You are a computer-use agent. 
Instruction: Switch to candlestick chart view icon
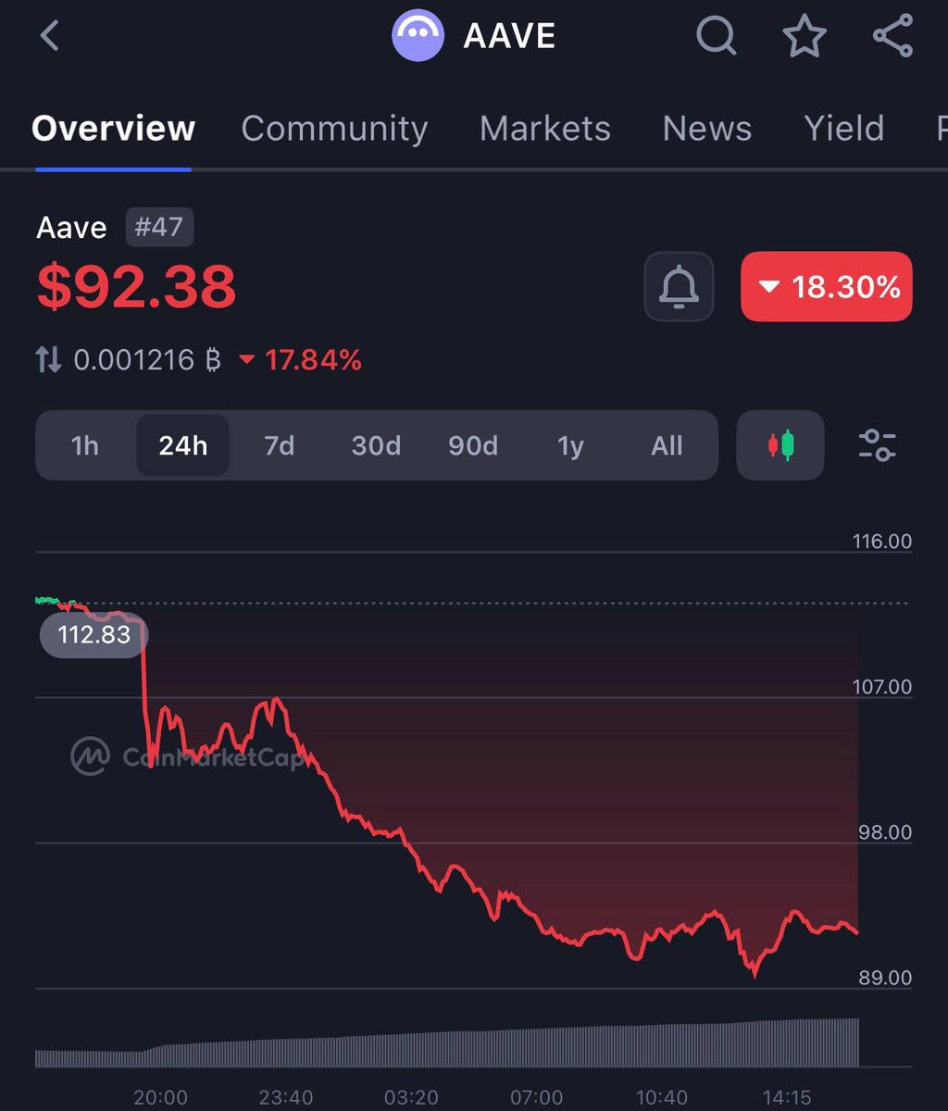(x=780, y=445)
